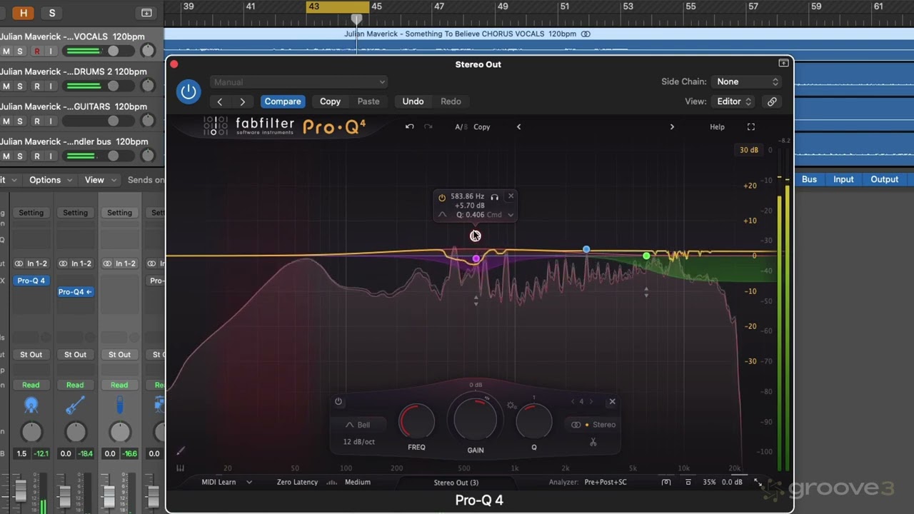Toggle input monitoring on GUITARS track
This screenshot has height=514, width=914.
coord(51,121)
